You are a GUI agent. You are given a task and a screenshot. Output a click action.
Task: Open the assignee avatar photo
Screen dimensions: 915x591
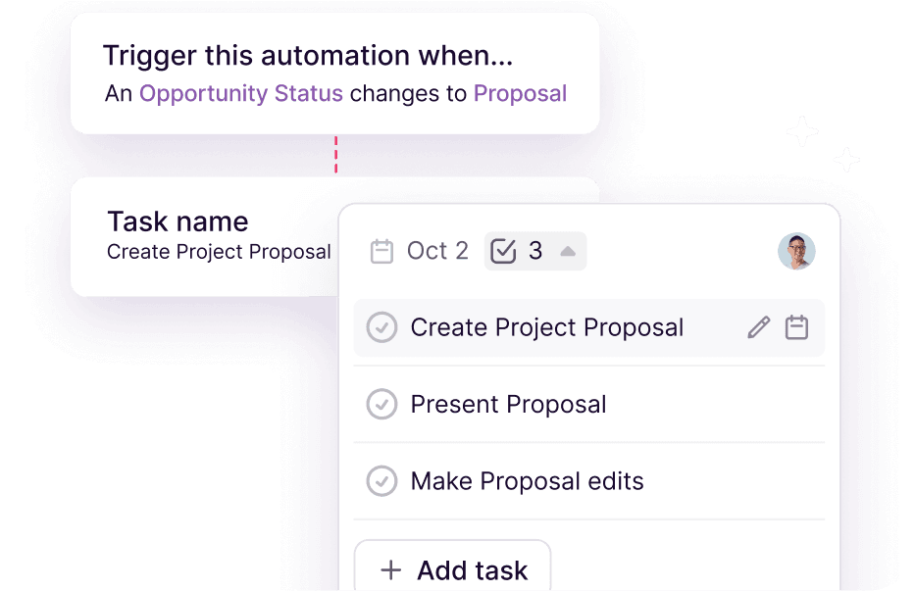796,252
